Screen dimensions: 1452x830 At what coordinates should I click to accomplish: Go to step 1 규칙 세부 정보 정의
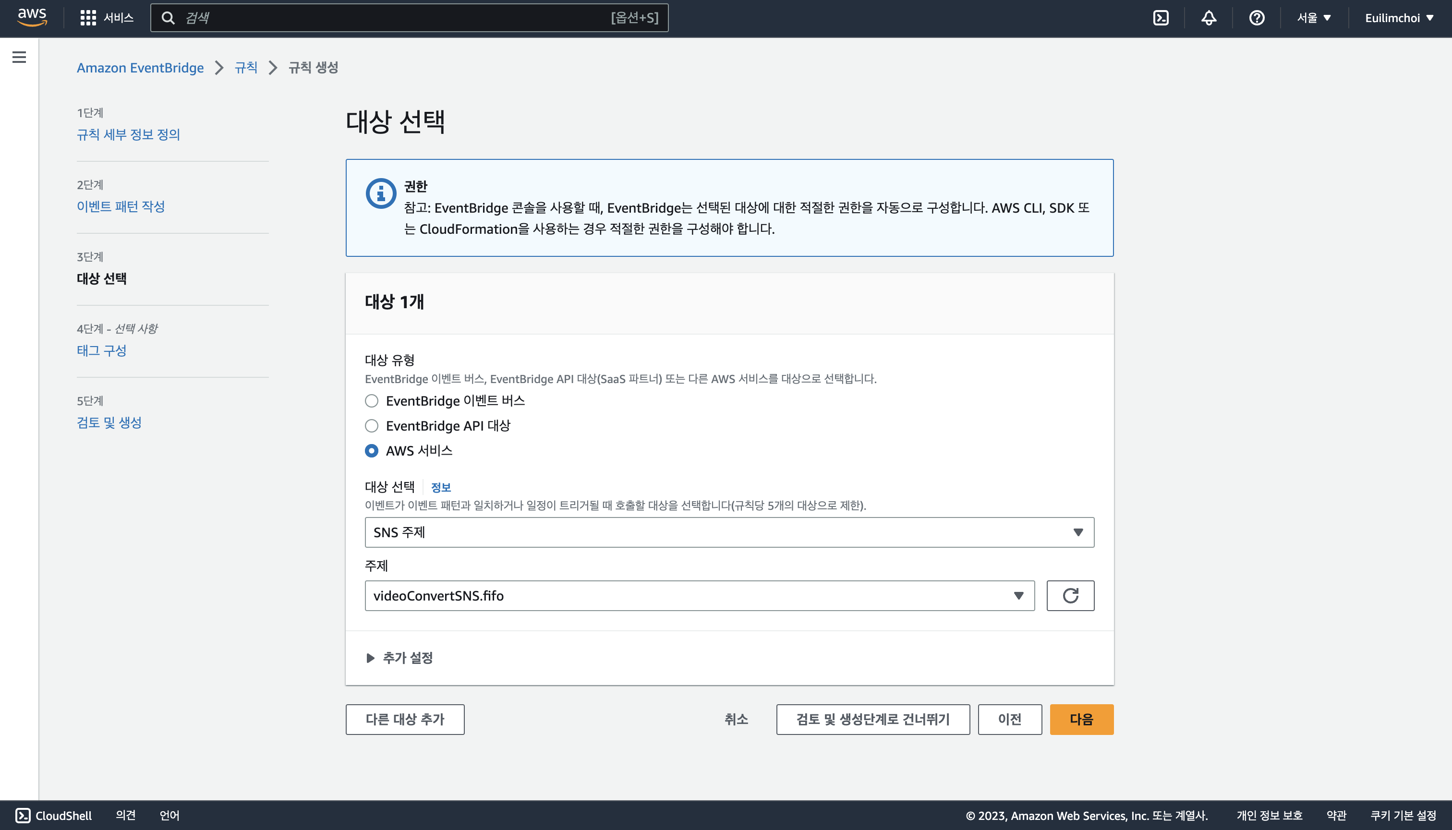[x=128, y=134]
